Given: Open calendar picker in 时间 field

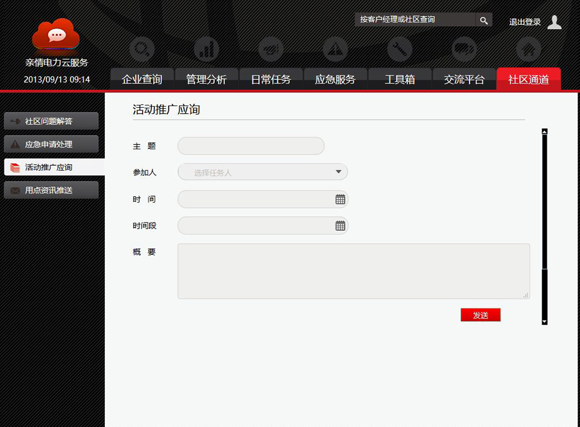Looking at the screenshot, I should [340, 200].
